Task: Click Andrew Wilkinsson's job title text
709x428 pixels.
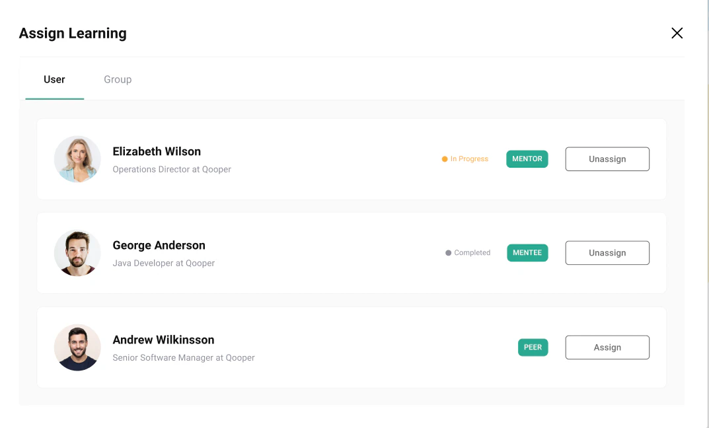Action: coord(183,357)
